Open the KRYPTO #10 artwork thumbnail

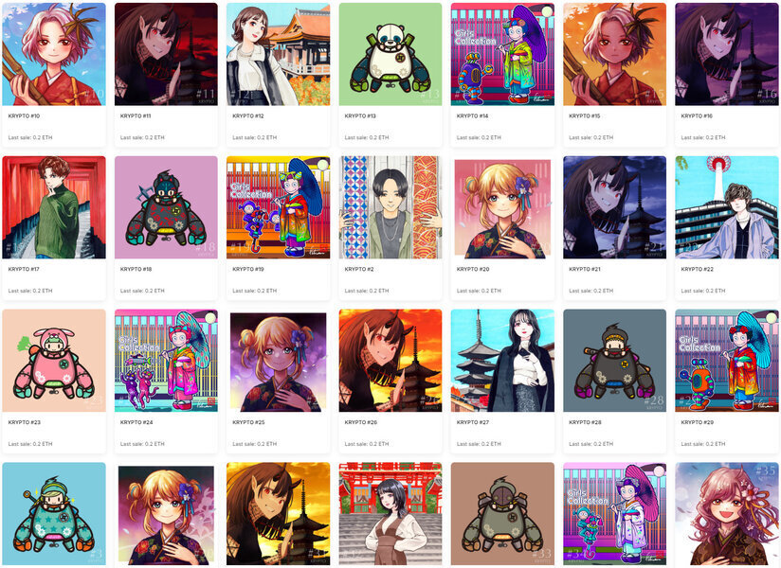pos(54,54)
